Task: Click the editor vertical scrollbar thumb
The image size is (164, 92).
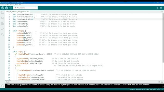Action: pos(163,38)
